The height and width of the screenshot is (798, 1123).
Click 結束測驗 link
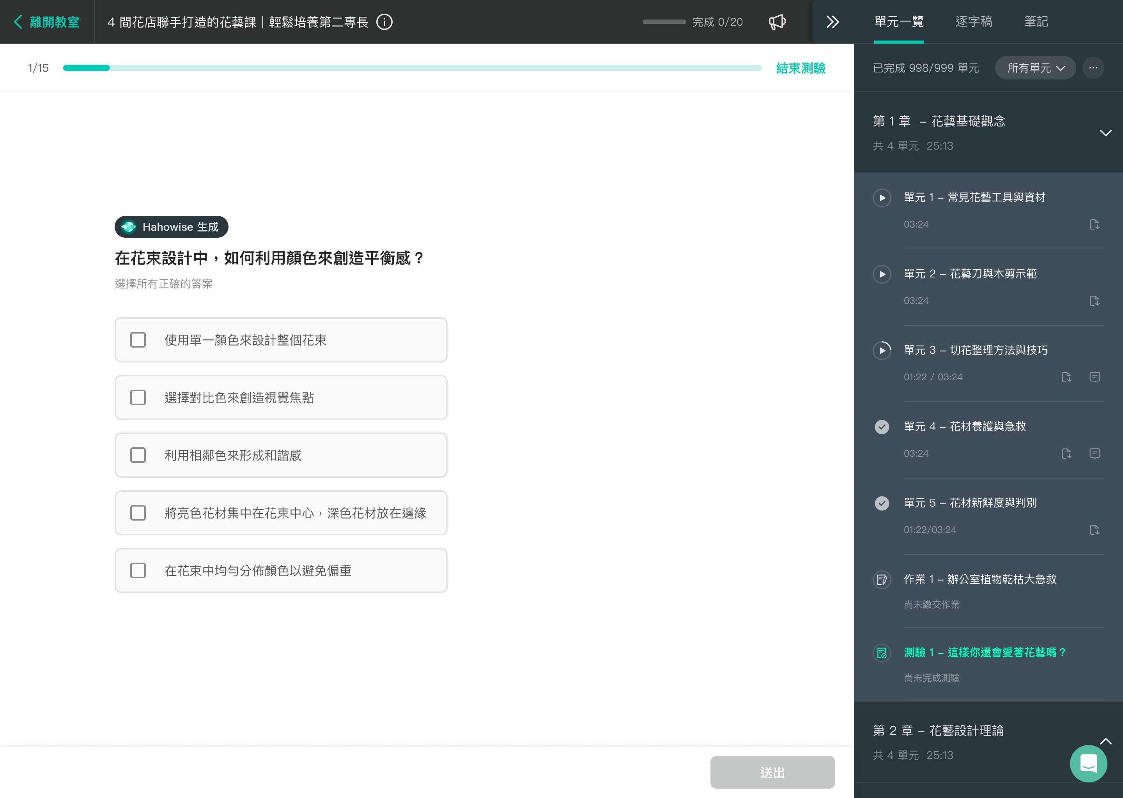800,68
